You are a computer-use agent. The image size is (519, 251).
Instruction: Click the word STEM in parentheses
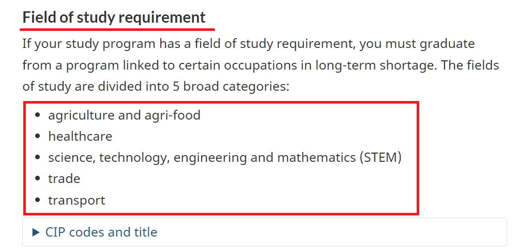click(380, 158)
